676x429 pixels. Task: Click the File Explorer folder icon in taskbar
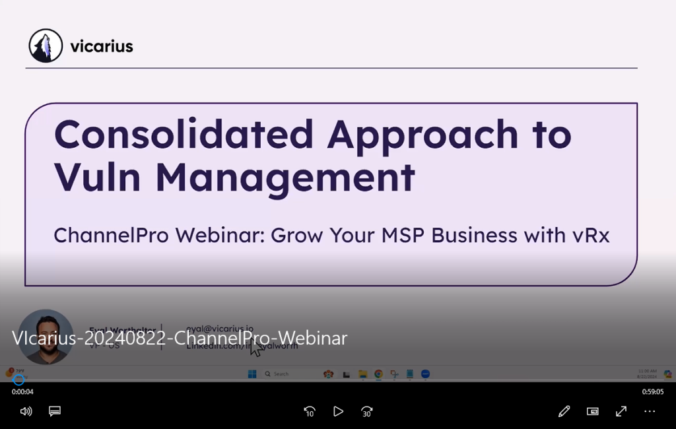[362, 374]
